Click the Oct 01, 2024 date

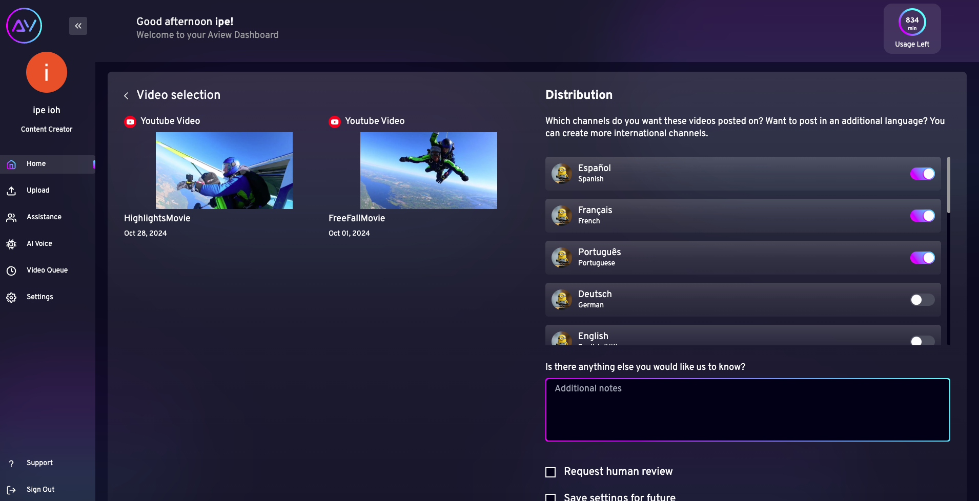(349, 234)
